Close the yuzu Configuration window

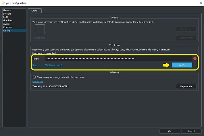[x=201, y=3]
